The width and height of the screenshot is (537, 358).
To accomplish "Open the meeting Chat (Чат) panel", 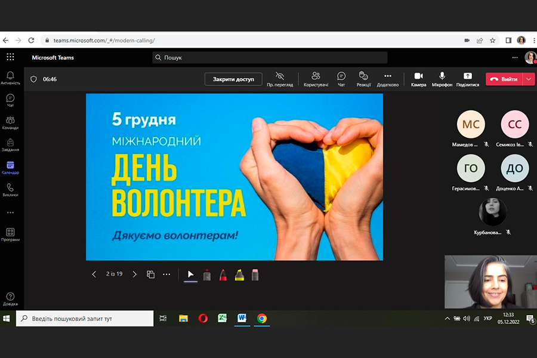I will coord(341,79).
